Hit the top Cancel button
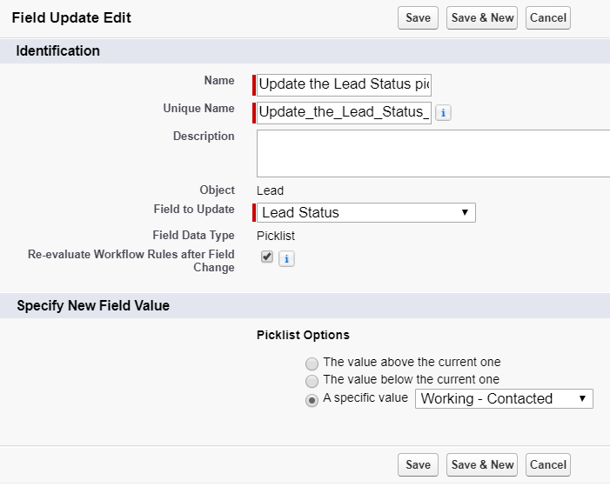 tap(548, 17)
